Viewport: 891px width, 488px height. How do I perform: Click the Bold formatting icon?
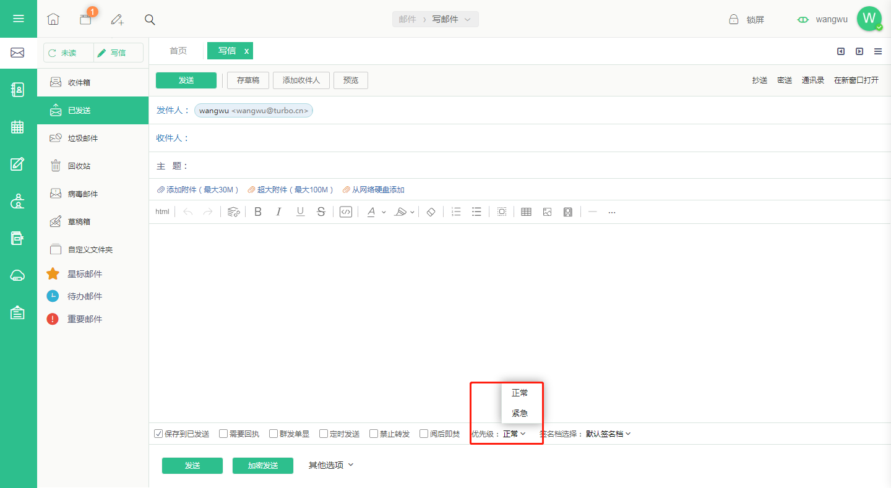[x=258, y=212]
